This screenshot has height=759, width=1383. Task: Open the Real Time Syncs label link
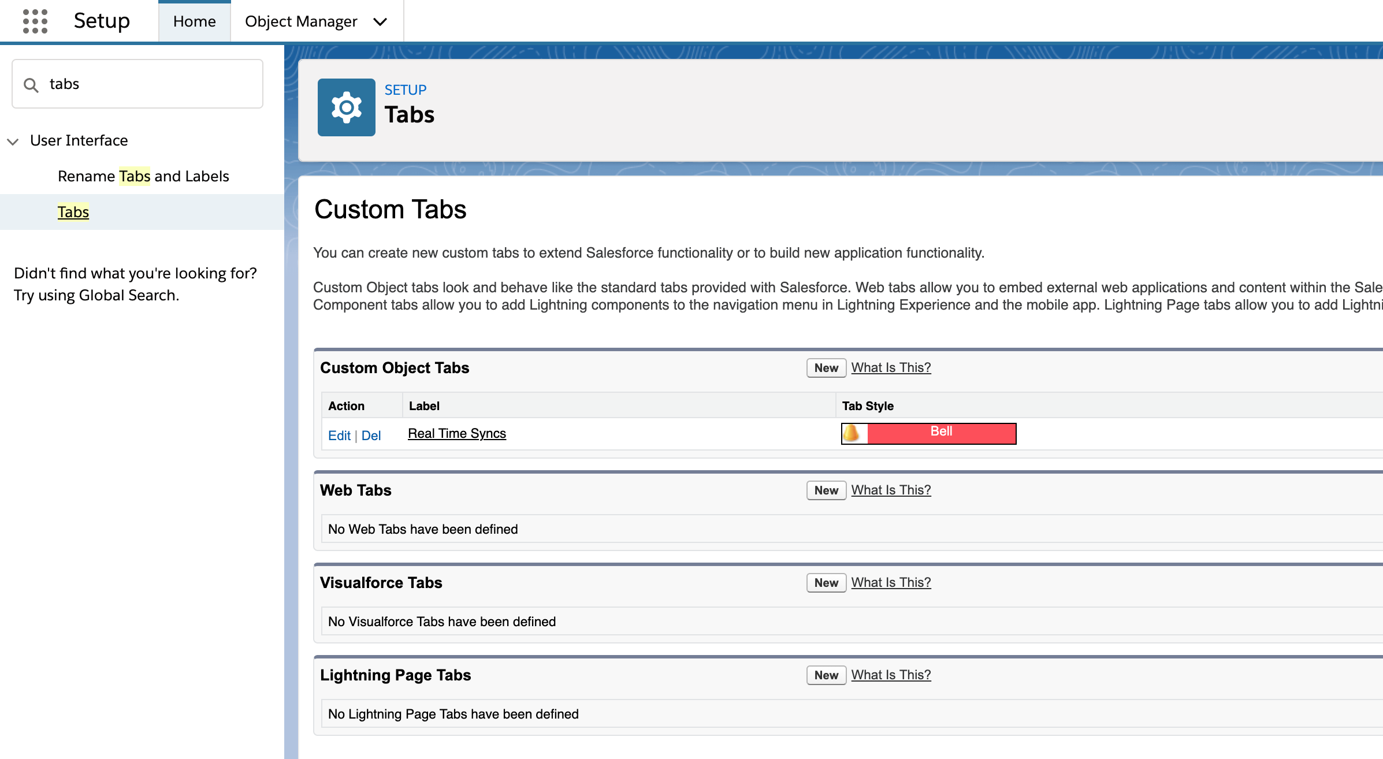tap(457, 433)
